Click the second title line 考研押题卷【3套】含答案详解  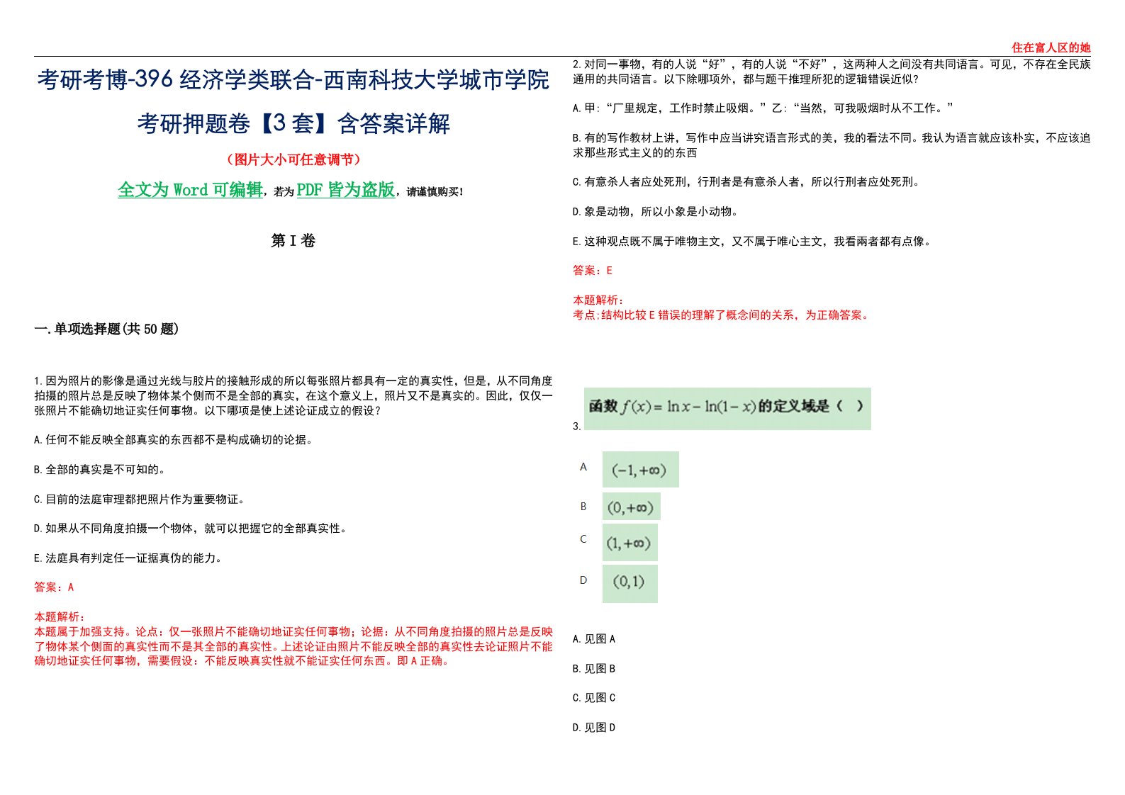coord(293,124)
